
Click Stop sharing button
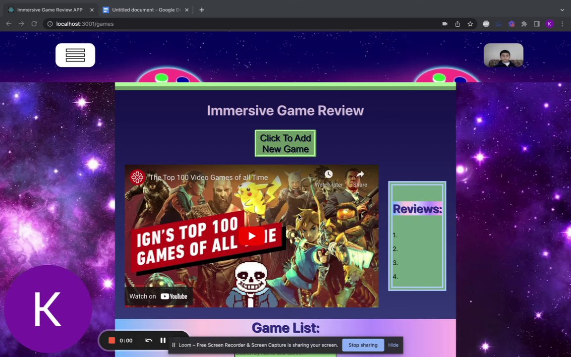363,345
